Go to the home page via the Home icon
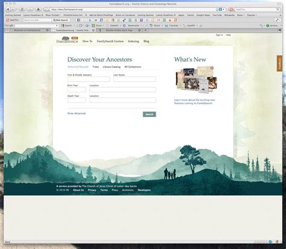 tap(38, 9)
